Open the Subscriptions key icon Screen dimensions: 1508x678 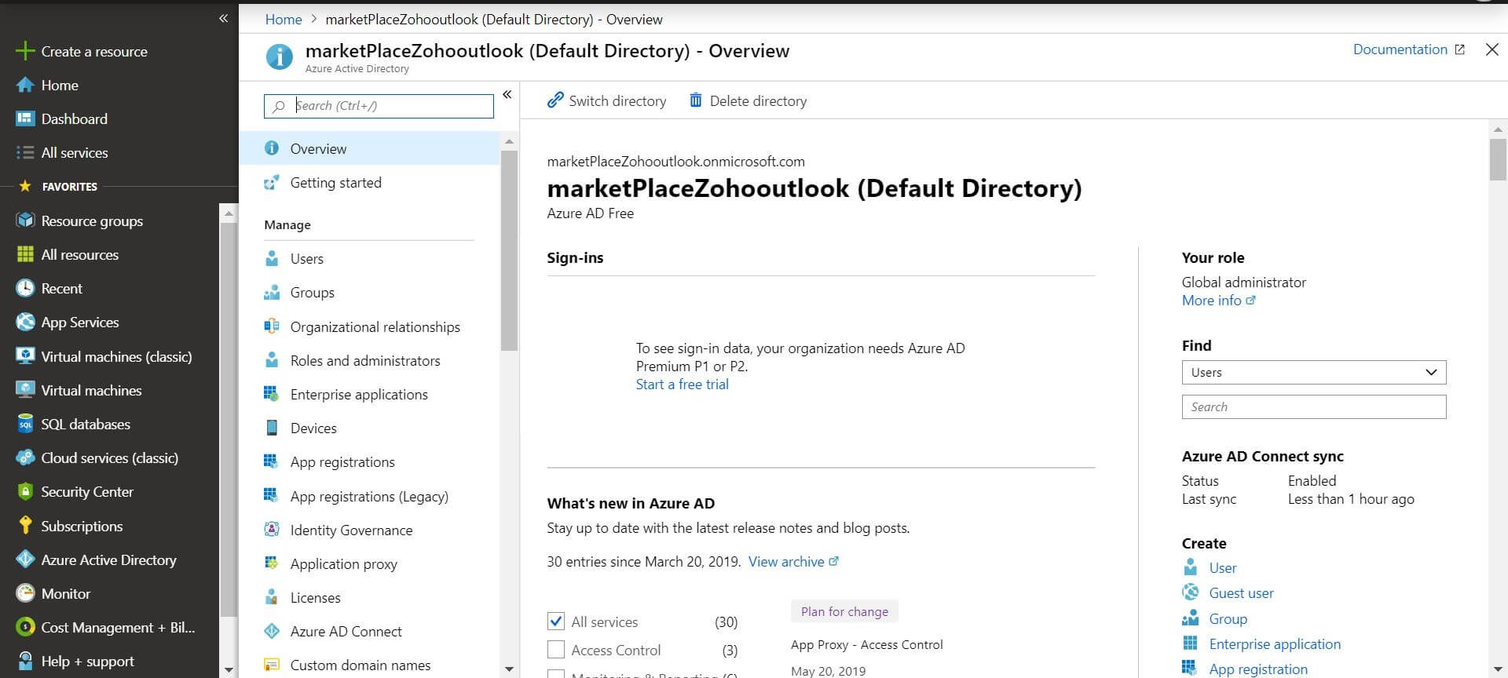[25, 526]
